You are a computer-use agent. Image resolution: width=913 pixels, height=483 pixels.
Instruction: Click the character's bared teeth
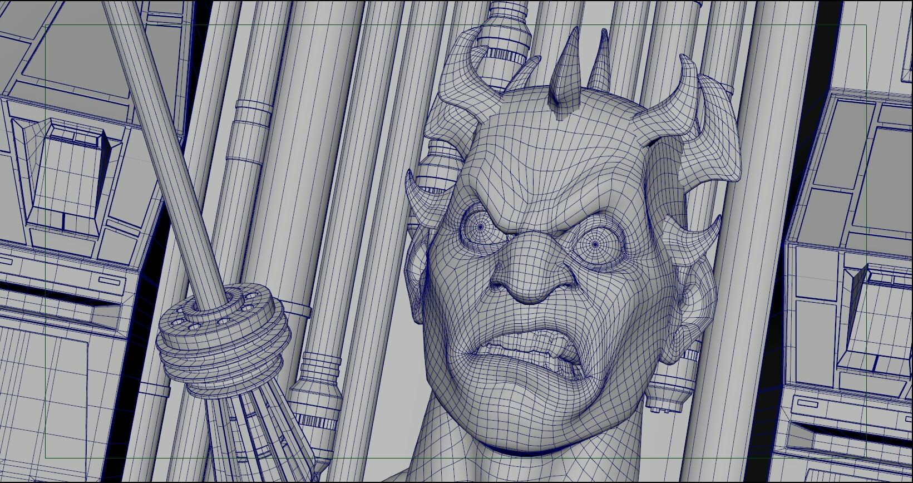(x=534, y=351)
